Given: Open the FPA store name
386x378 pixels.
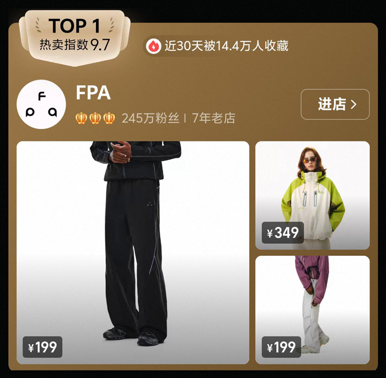Looking at the screenshot, I should (93, 93).
